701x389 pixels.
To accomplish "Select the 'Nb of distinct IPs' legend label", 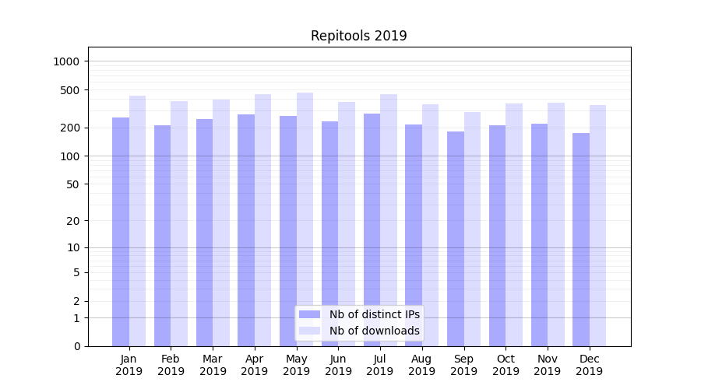I will pyautogui.click(x=374, y=314).
